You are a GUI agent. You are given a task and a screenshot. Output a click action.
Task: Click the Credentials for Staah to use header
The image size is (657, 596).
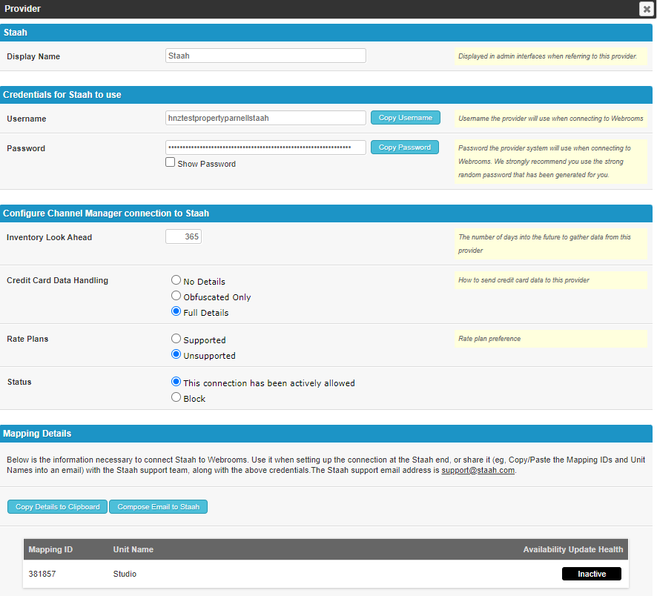coord(326,95)
